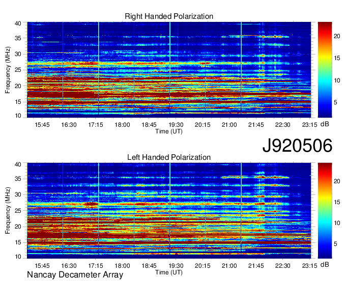This screenshot has height=281, width=346.
Task: Click inside the Right Handed Polarization spectrogram
Action: 169,70
